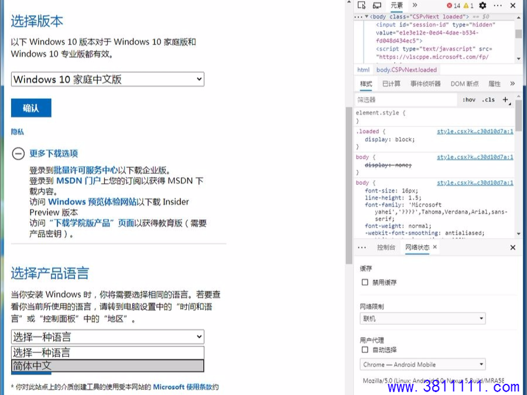
Task: Click the yellow warnings count indicator
Action: click(468, 5)
